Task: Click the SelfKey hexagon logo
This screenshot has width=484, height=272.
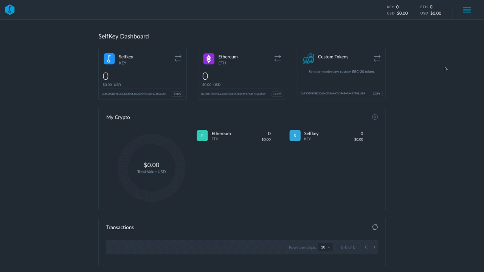Action: [x=10, y=10]
